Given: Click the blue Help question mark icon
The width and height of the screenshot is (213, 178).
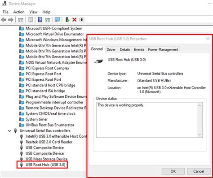Looking at the screenshot, I should (x=40, y=20).
